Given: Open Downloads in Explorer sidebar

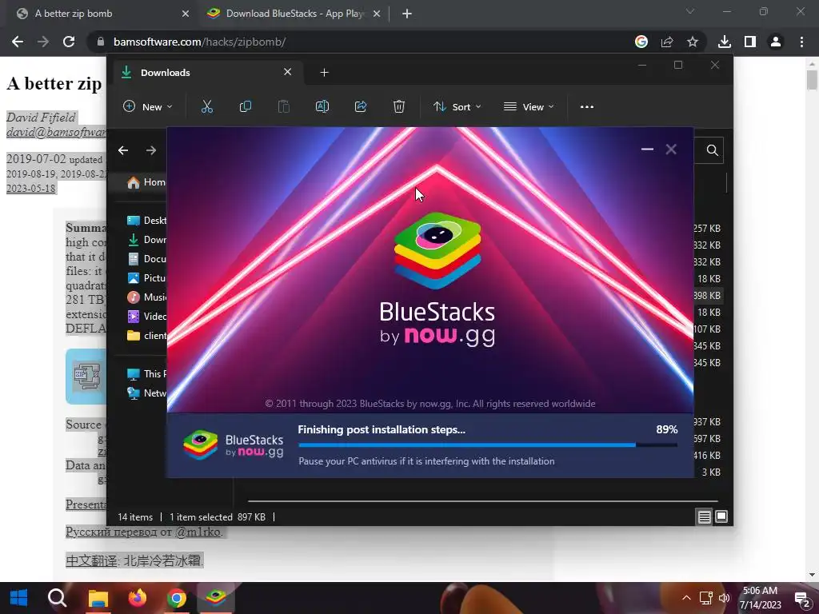Looking at the screenshot, I should click(x=147, y=240).
